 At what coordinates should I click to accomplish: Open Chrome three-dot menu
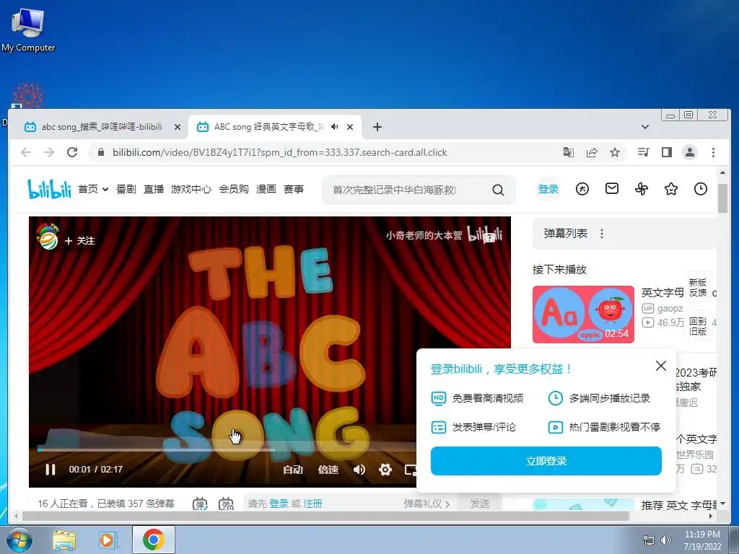(713, 152)
